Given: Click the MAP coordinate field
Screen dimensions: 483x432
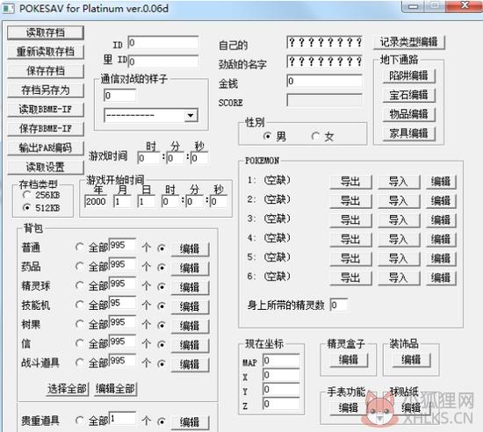Looking at the screenshot, I should [281, 360].
